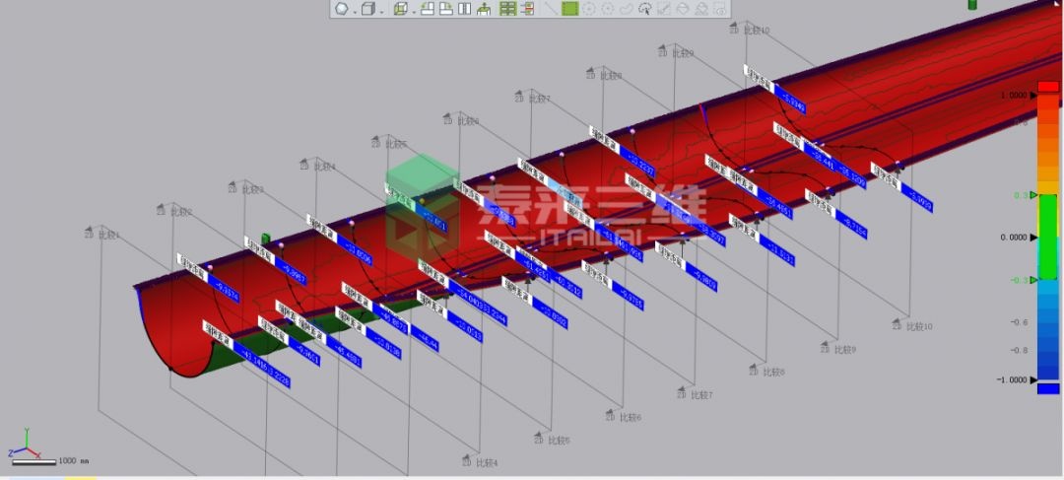Activate the green rectangle selection tool
Screen dimensions: 1064x480
[569, 9]
